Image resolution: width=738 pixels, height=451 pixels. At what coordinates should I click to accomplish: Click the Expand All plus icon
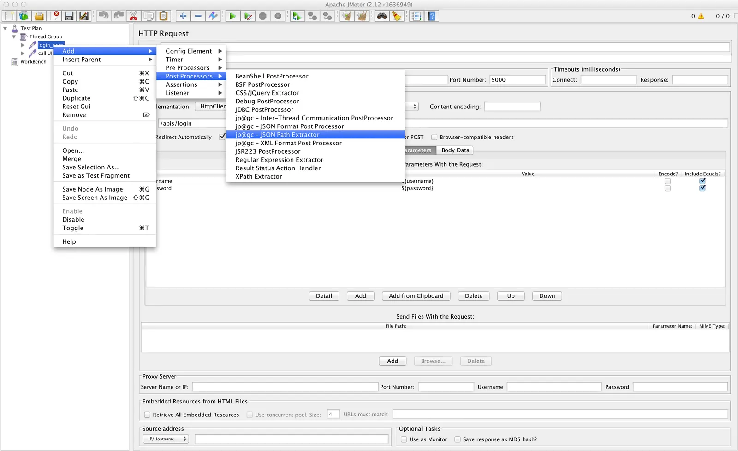pyautogui.click(x=183, y=16)
